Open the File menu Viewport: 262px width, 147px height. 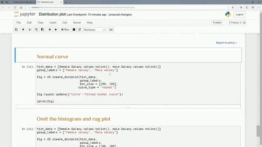(x=18, y=22)
